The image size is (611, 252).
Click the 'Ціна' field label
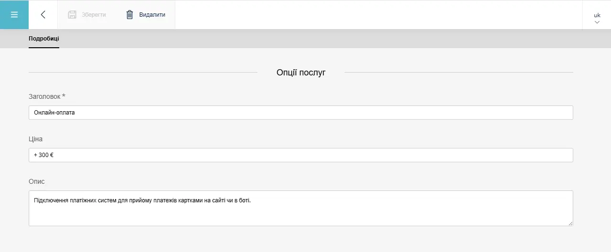tap(35, 139)
